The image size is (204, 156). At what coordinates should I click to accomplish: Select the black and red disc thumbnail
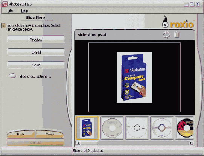[x=185, y=128]
